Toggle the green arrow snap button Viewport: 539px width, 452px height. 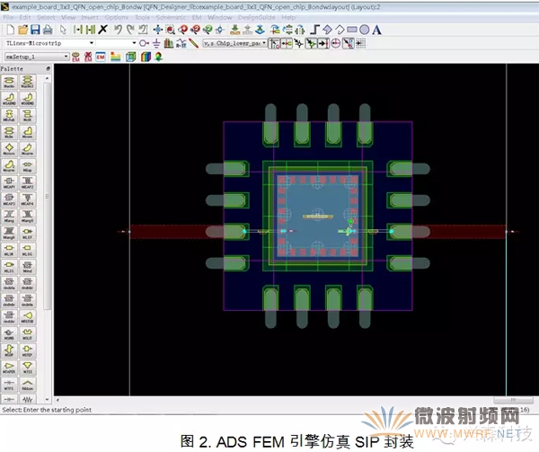(x=311, y=43)
